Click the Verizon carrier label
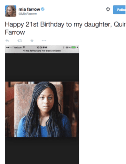The height and width of the screenshot is (164, 126). [17, 48]
